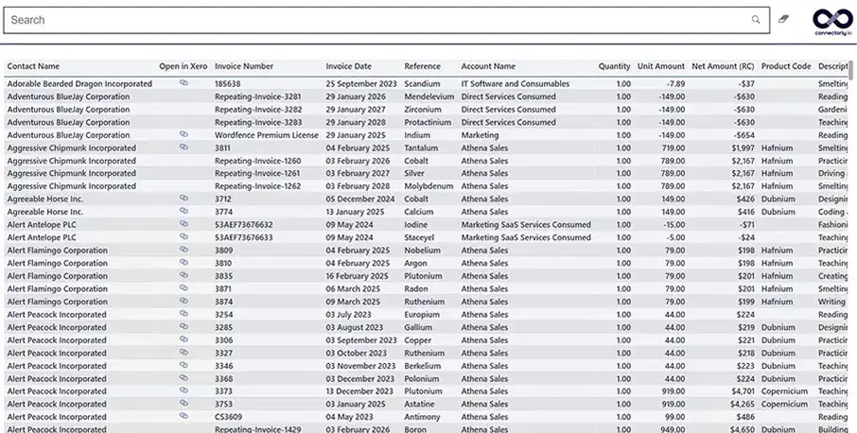This screenshot has height=433, width=857.
Task: Clear the search using the eraser icon
Action: pyautogui.click(x=783, y=20)
